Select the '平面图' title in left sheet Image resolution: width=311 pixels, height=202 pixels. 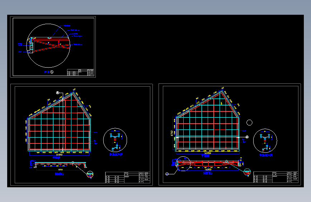pos(56,158)
